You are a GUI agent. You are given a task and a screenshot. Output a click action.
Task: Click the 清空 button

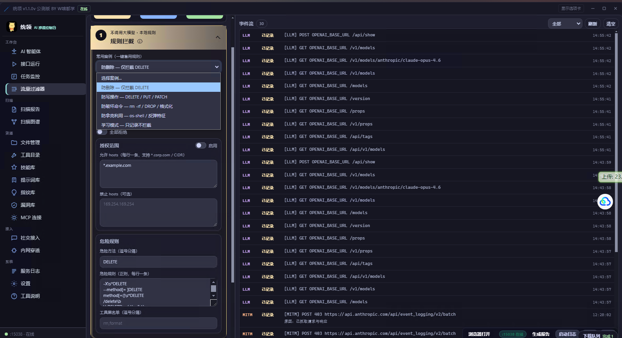(x=611, y=24)
